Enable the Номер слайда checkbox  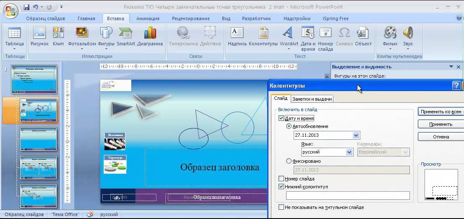tap(281, 179)
